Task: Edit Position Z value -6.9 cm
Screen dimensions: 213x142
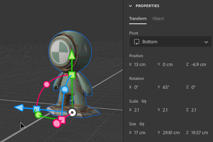Action: tap(198, 65)
